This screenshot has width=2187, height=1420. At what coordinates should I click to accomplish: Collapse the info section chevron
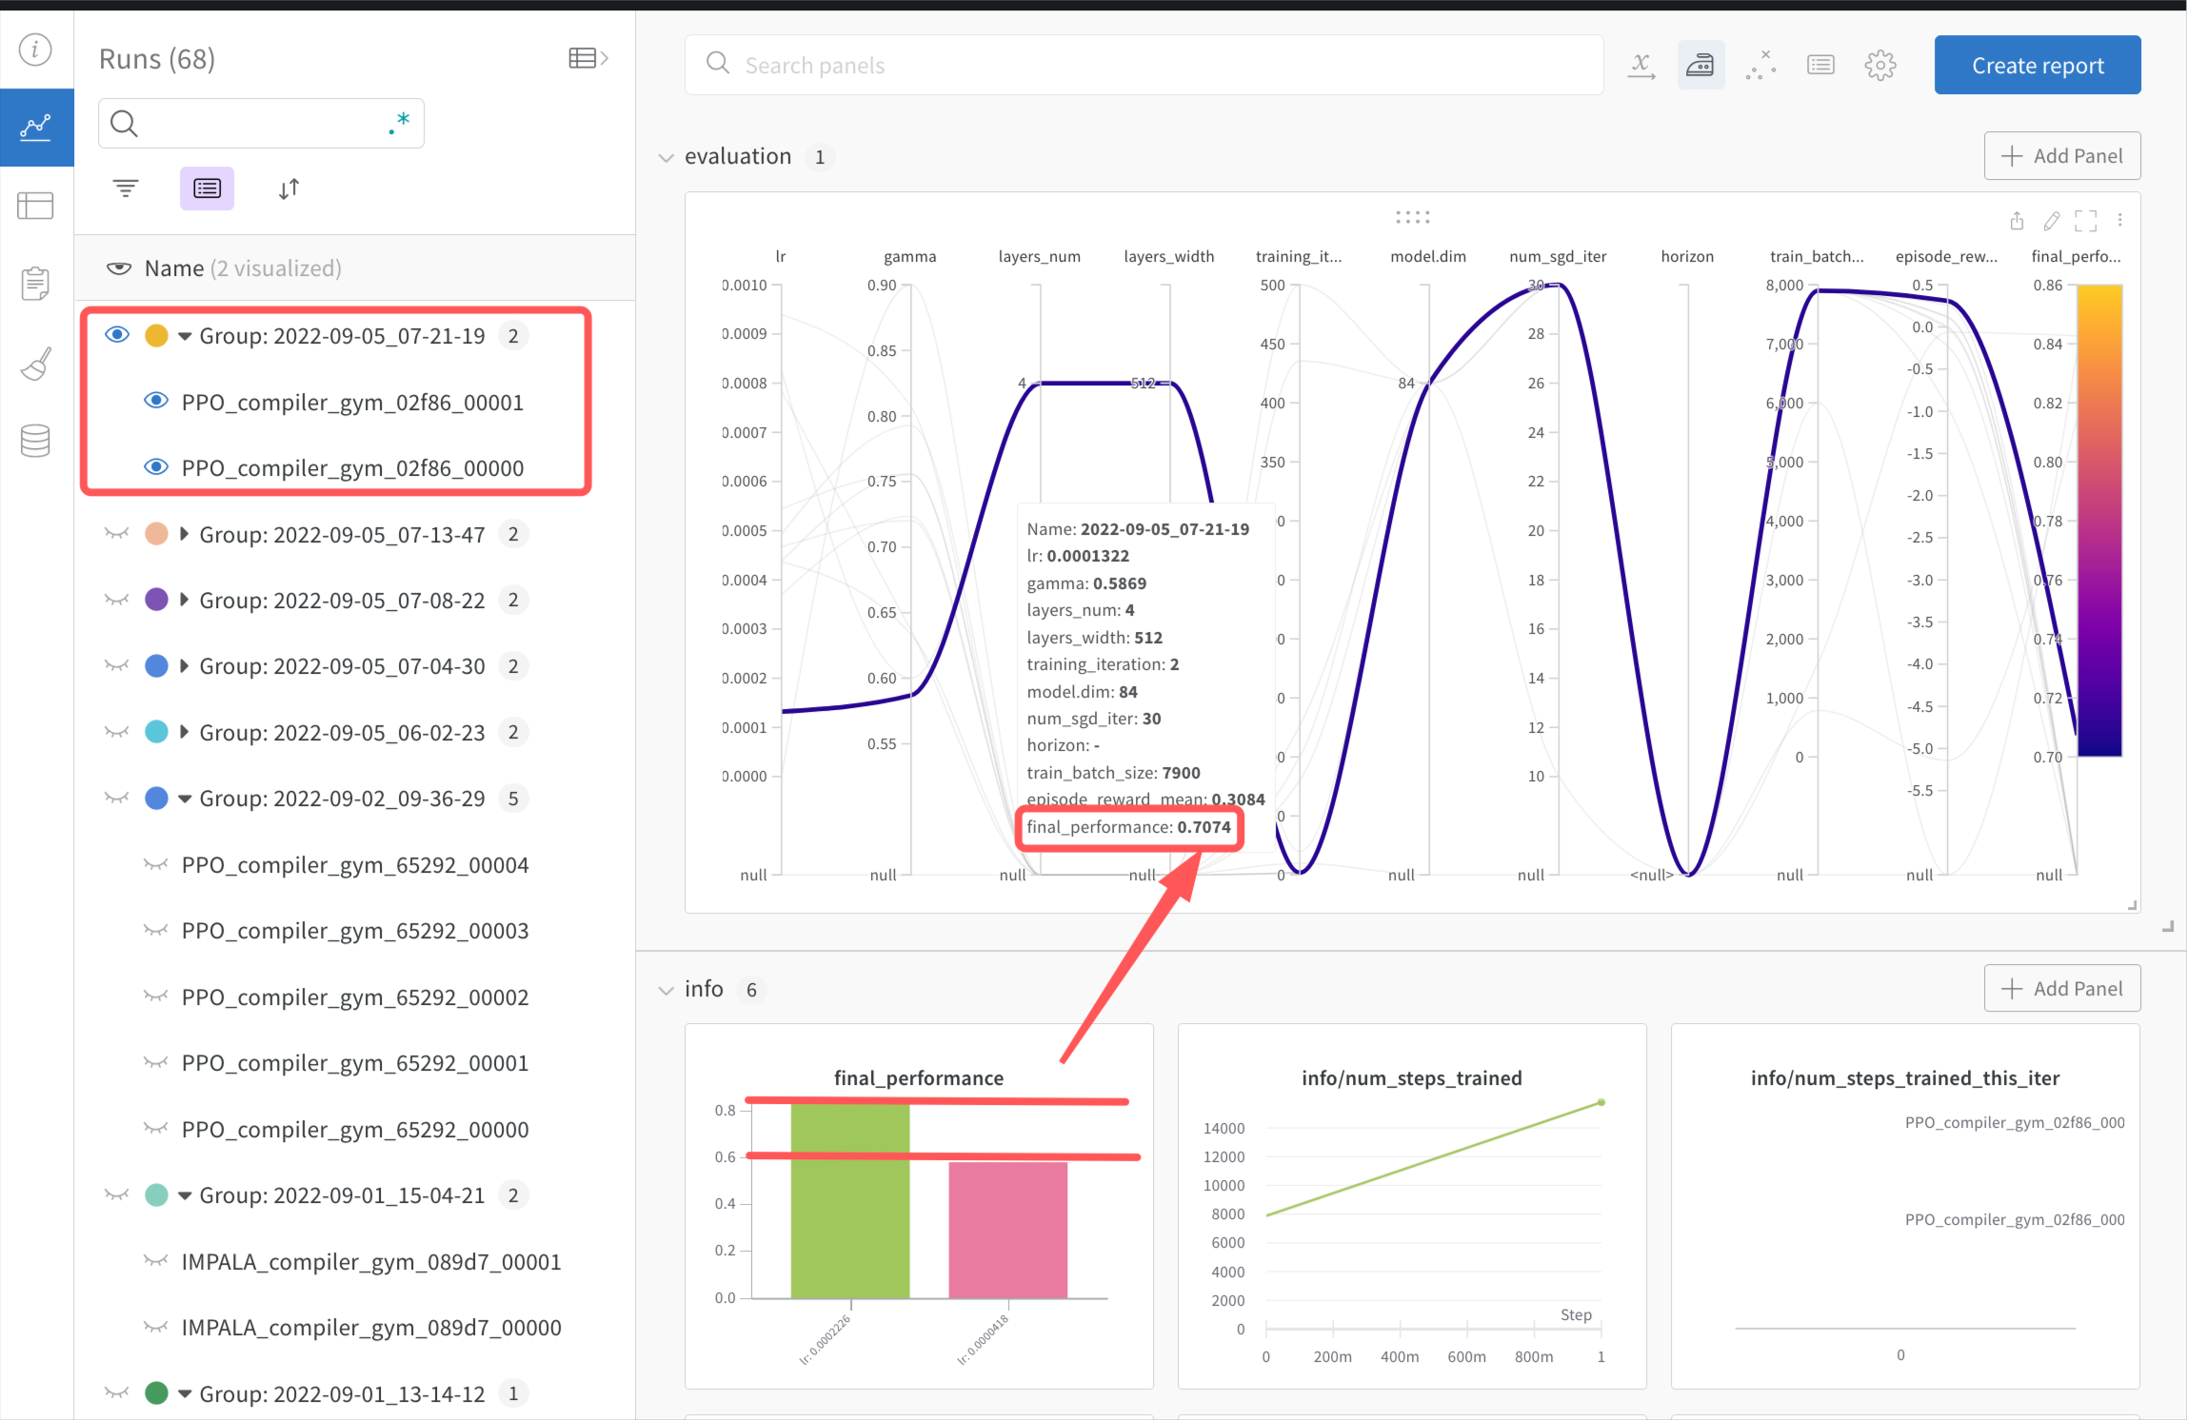tap(666, 990)
